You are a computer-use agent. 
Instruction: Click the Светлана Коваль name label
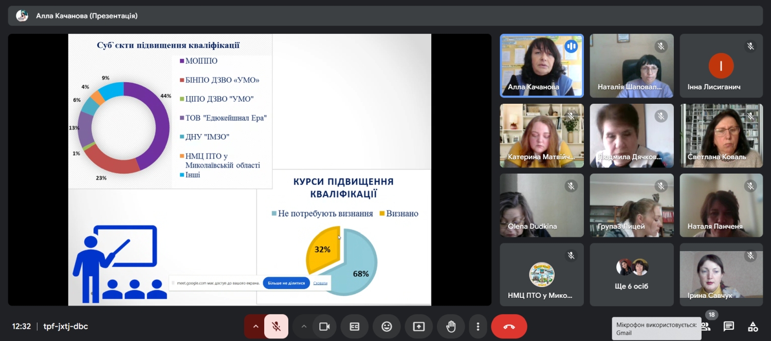coord(717,157)
